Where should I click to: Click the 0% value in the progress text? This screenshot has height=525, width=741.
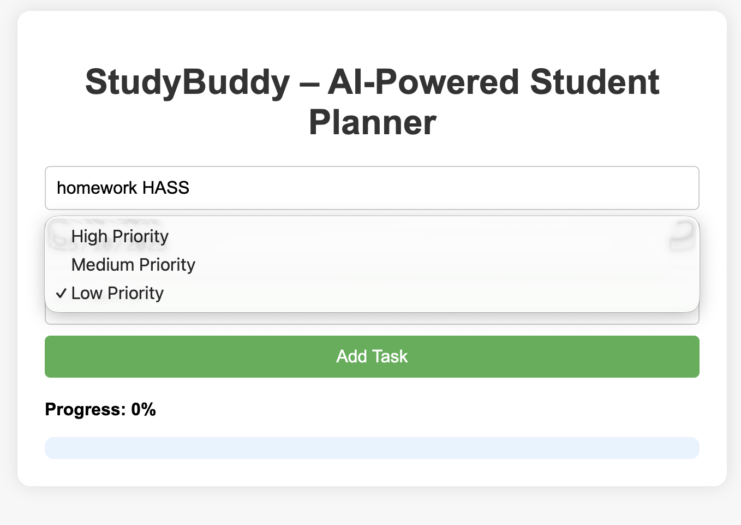coord(144,409)
